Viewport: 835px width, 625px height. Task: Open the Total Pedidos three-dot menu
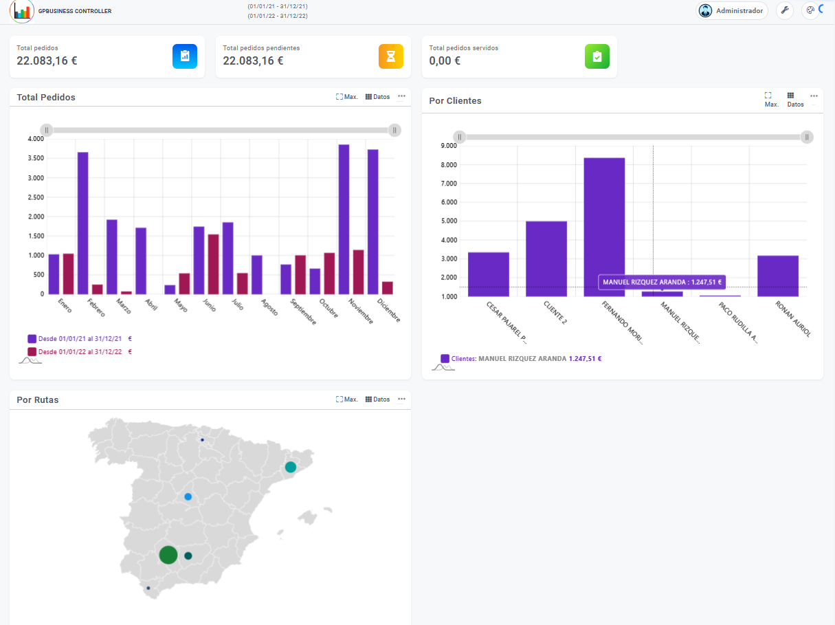point(401,96)
